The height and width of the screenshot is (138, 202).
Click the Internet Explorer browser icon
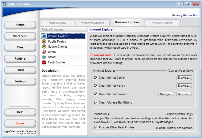(x=44, y=36)
